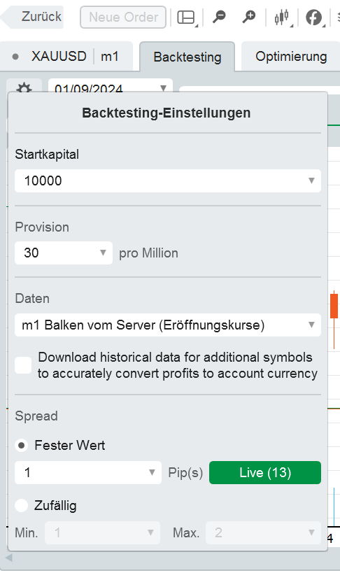
Task: Switch to the Optimierung tab
Action: pos(291,57)
